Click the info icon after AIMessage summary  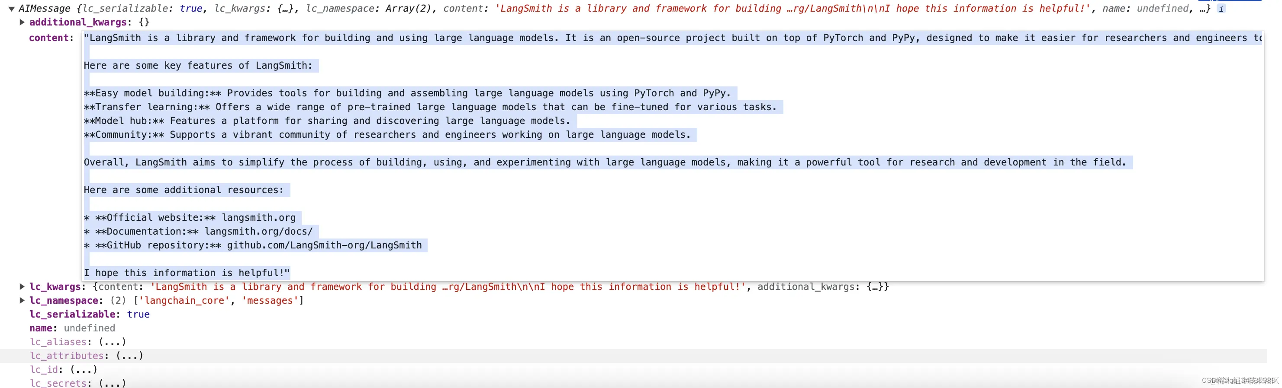tap(1221, 9)
